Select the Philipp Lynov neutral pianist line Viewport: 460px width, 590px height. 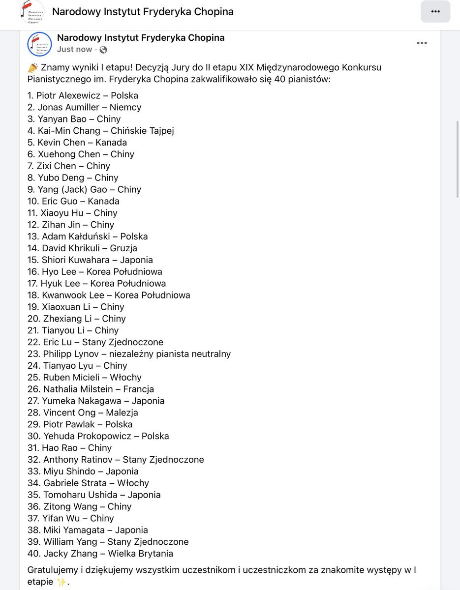tap(129, 354)
